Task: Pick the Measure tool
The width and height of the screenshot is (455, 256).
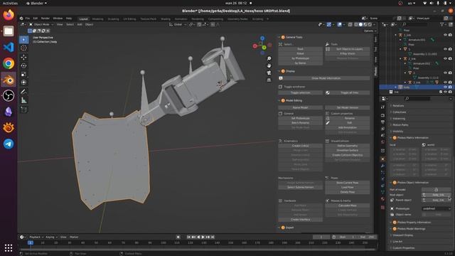Action: [23, 100]
